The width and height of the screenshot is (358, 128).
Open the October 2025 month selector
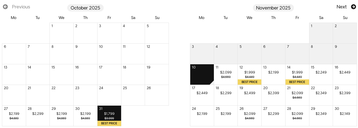pos(85,8)
